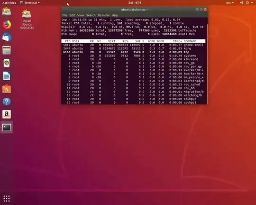Image resolution: width=256 pixels, height=205 pixels.
Task: Open the Terminal app menu in top bar
Action: pyautogui.click(x=30, y=3)
